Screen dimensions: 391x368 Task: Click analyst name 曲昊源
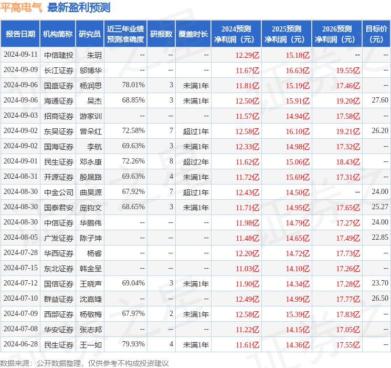(x=91, y=192)
